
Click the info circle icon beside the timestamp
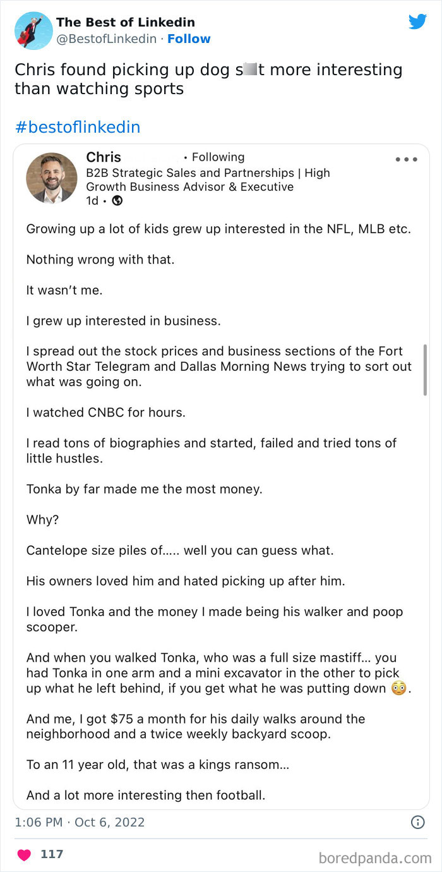pos(417,821)
